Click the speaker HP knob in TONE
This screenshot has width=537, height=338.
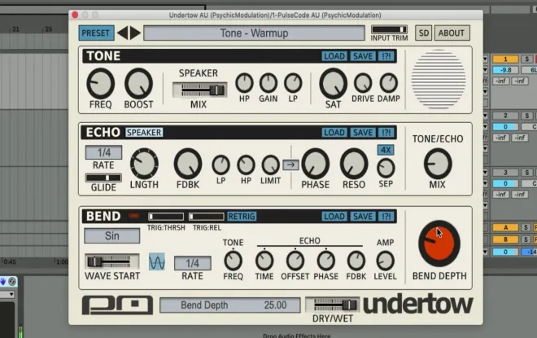(x=244, y=82)
